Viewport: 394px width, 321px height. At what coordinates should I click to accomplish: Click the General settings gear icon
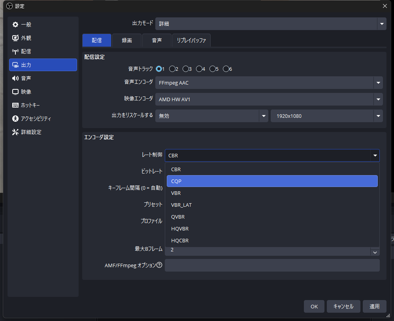15,25
